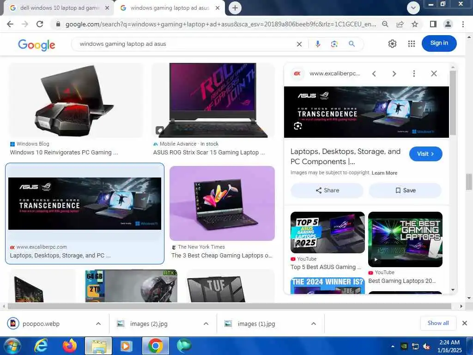473x355 pixels.
Task: Save the previewed image
Action: click(x=405, y=190)
